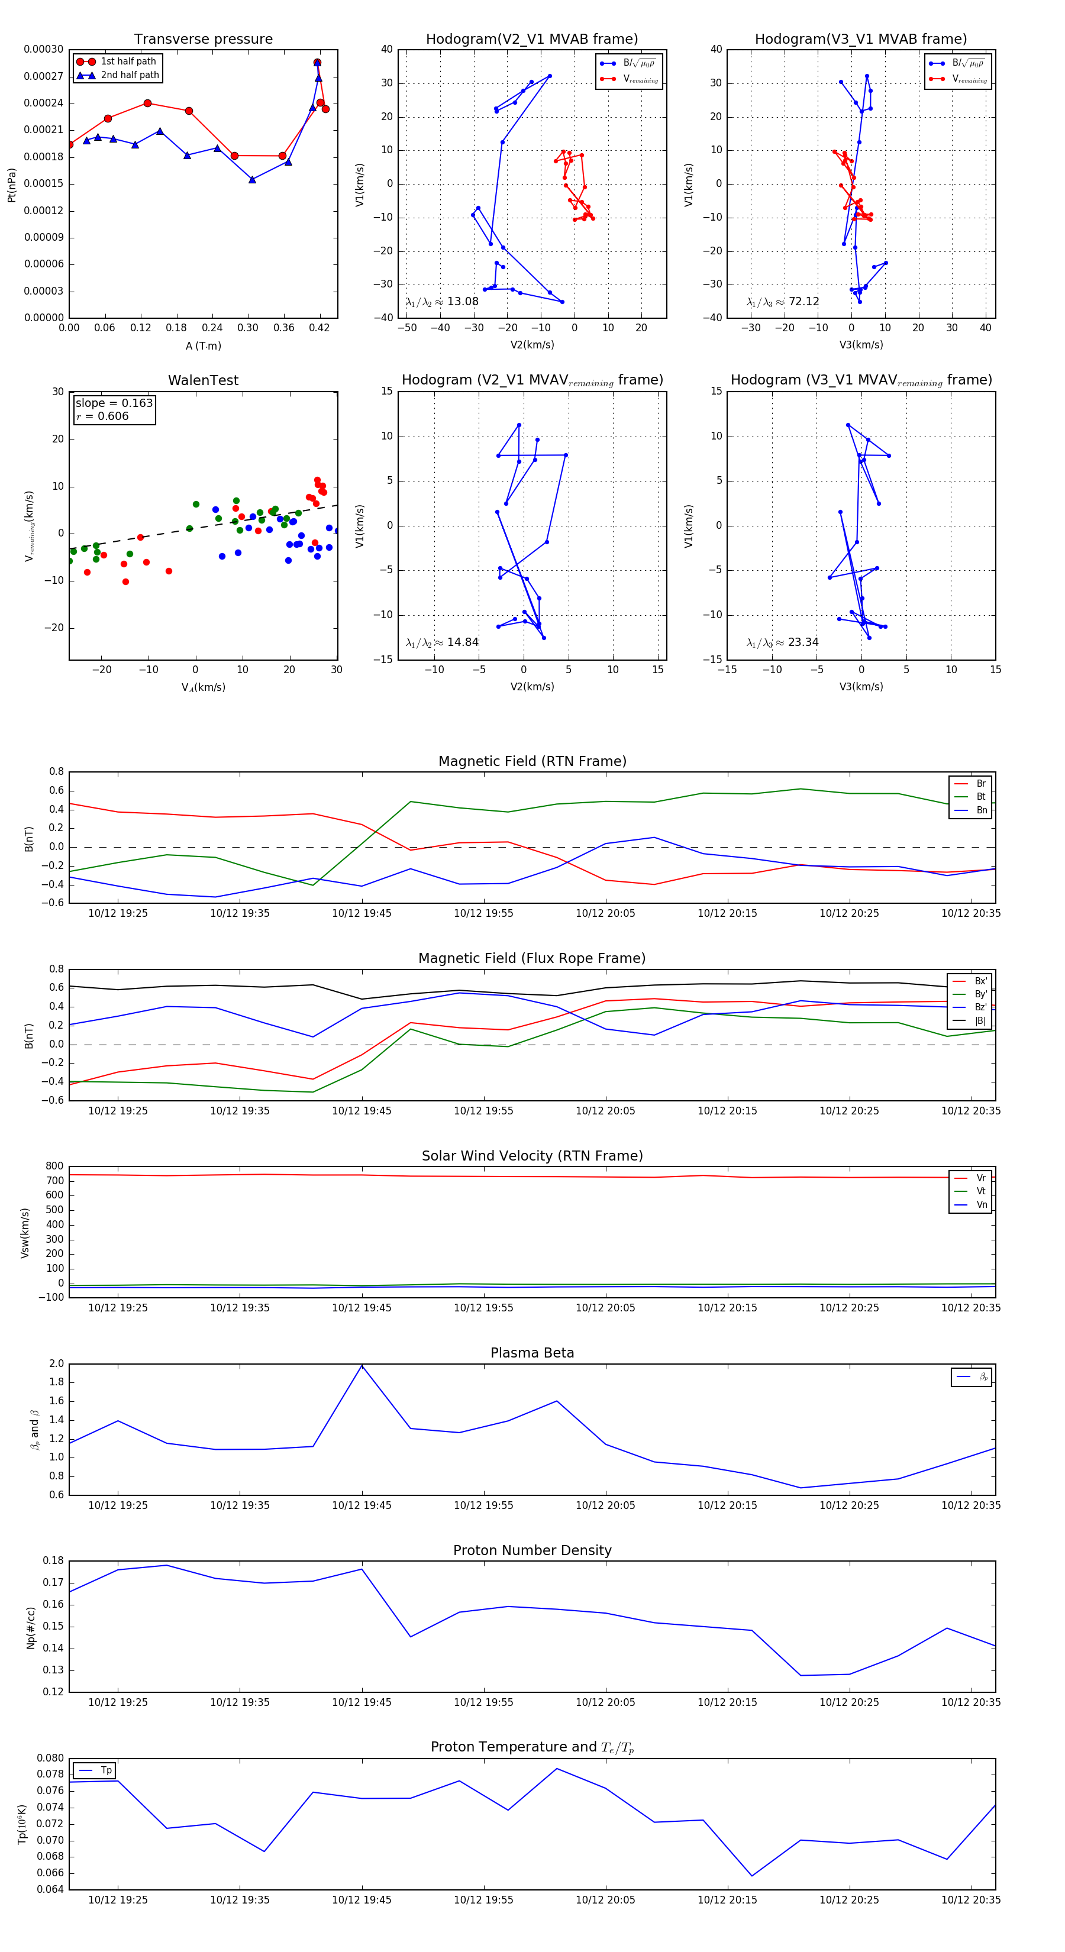Select the "Vn" legend entry
The width and height of the screenshot is (1065, 1952).
(971, 1205)
